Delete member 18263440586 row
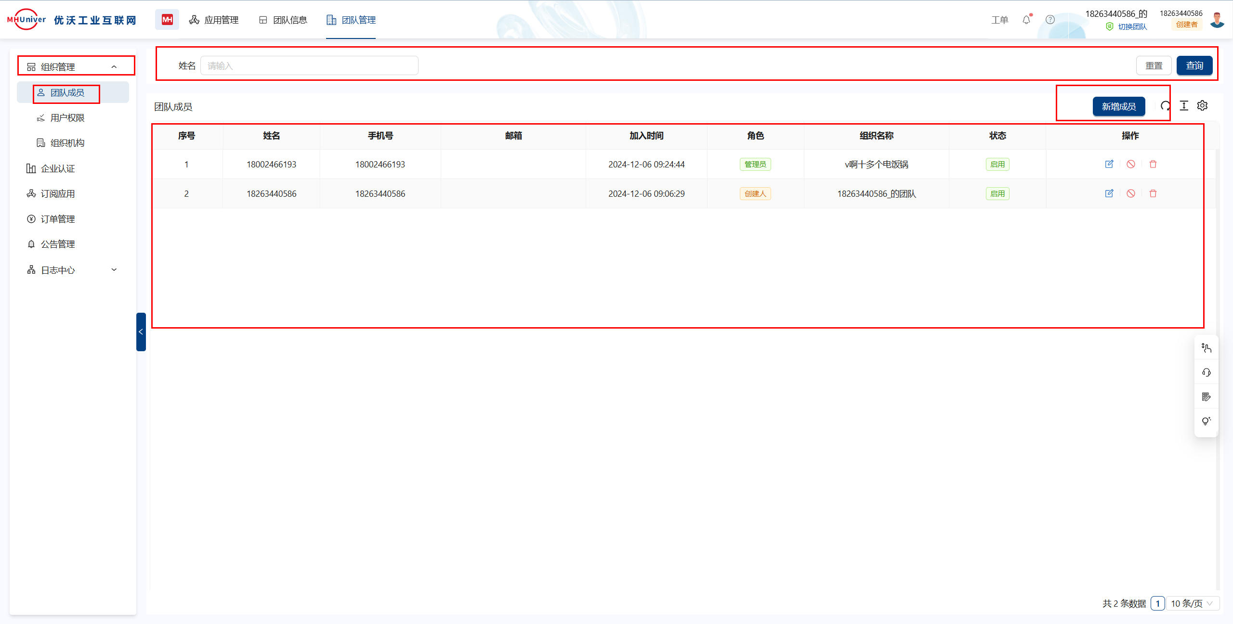The image size is (1233, 624). click(x=1153, y=193)
